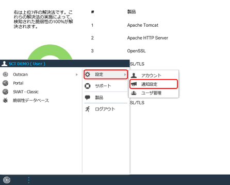230x185 pixels.
Task: Click the person icon next to アカウント
Action: point(134,76)
